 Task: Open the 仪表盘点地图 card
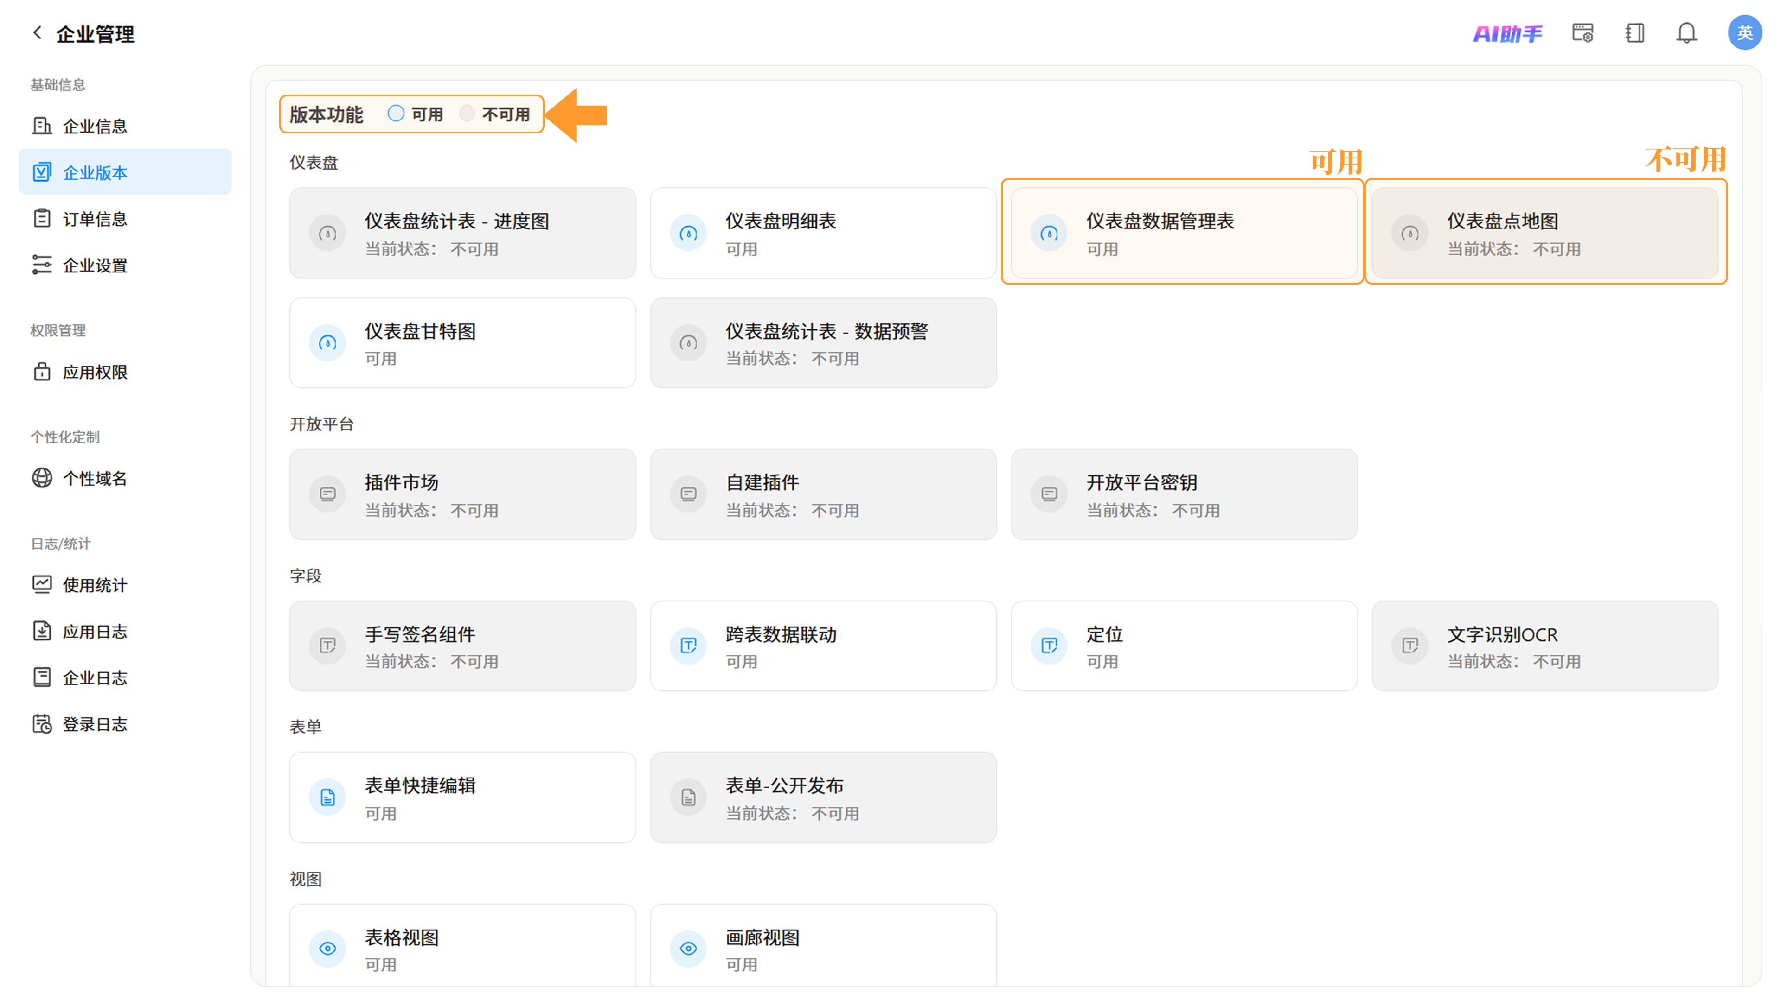[x=1545, y=234]
